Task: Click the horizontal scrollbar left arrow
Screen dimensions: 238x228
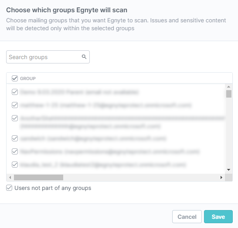Action: [x=10, y=177]
